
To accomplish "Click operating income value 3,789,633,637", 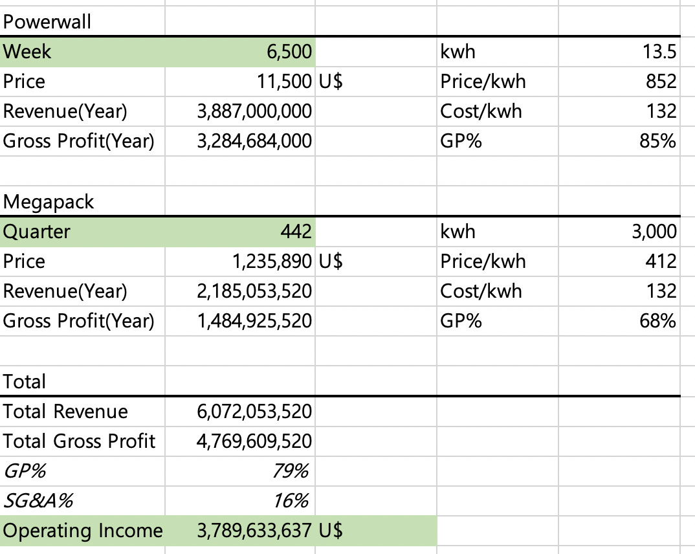I will (240, 531).
